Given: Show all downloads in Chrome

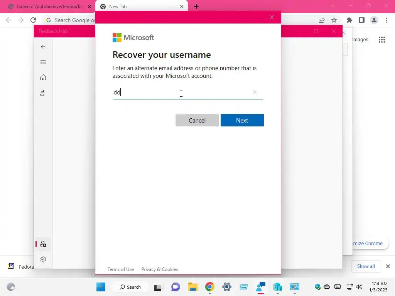Looking at the screenshot, I should [x=366, y=266].
